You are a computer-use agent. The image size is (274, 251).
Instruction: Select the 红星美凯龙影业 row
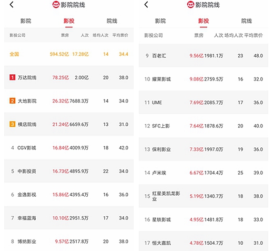[x=204, y=196]
